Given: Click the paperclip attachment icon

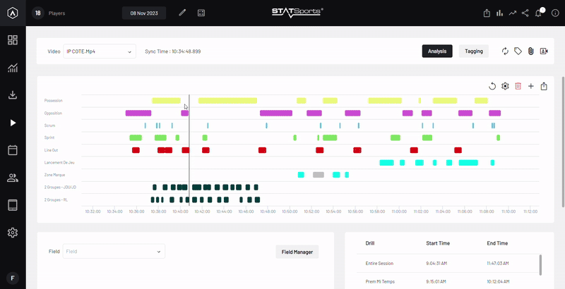Looking at the screenshot, I should click(530, 51).
